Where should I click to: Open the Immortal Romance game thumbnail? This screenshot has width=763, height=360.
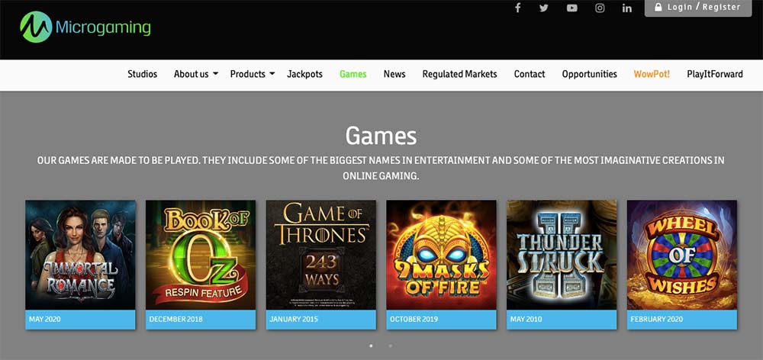coord(80,255)
